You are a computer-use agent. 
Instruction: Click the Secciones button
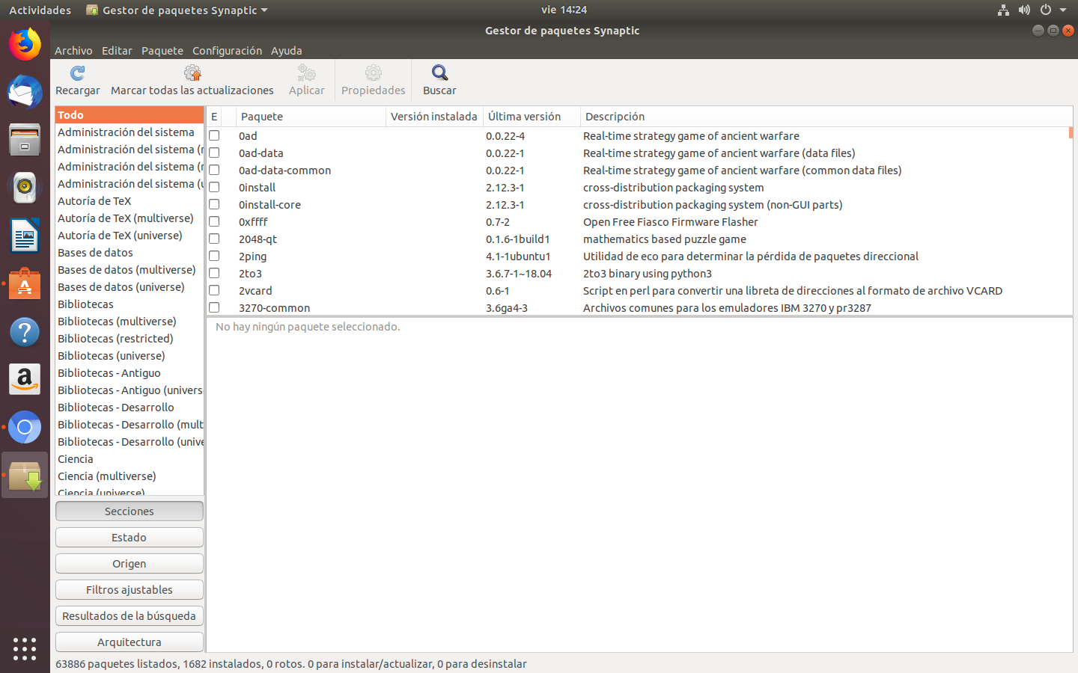coord(130,511)
